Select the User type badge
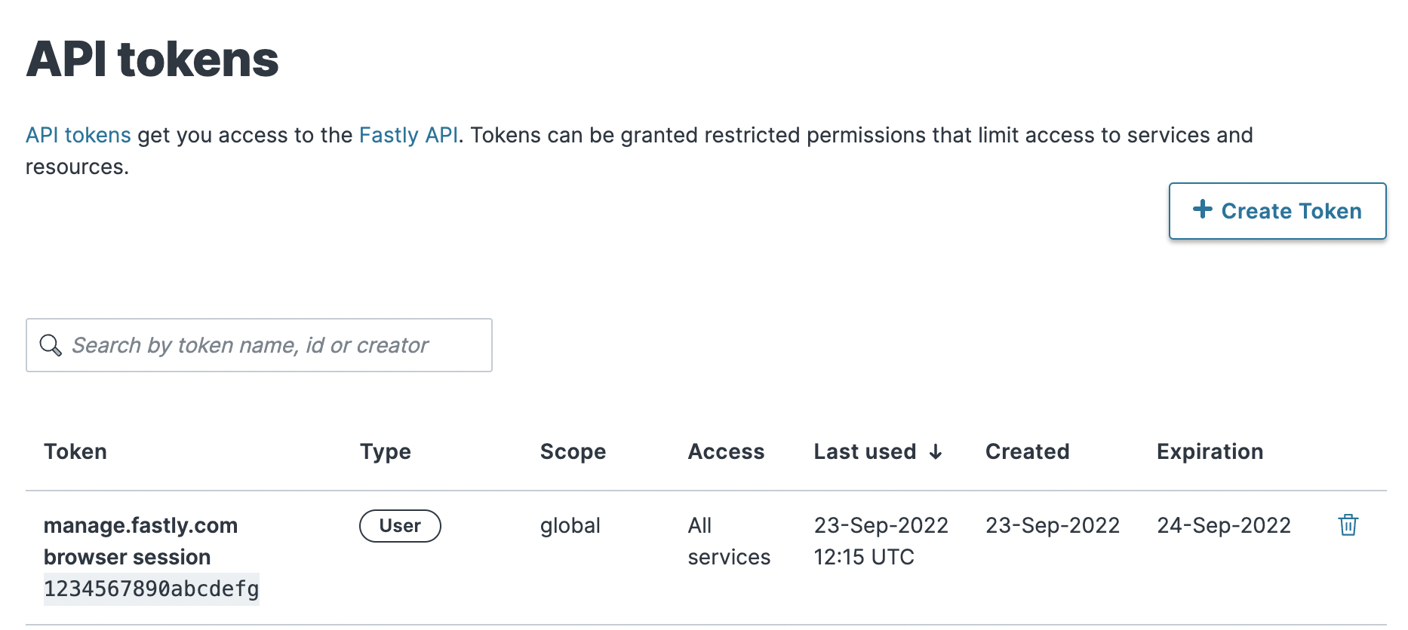 click(400, 525)
